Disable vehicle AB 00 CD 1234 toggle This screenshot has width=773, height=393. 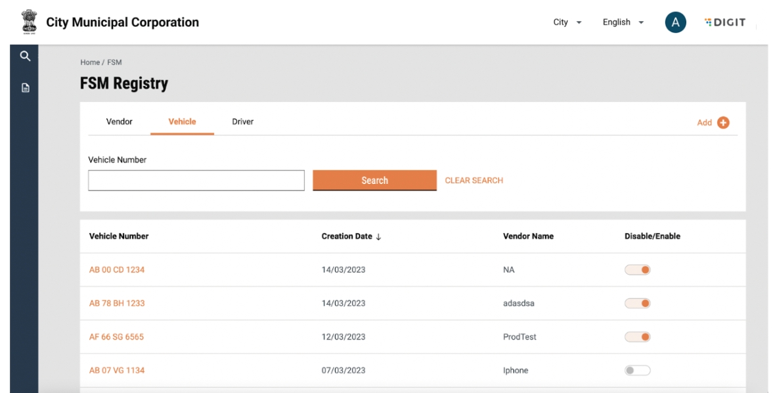tap(637, 269)
